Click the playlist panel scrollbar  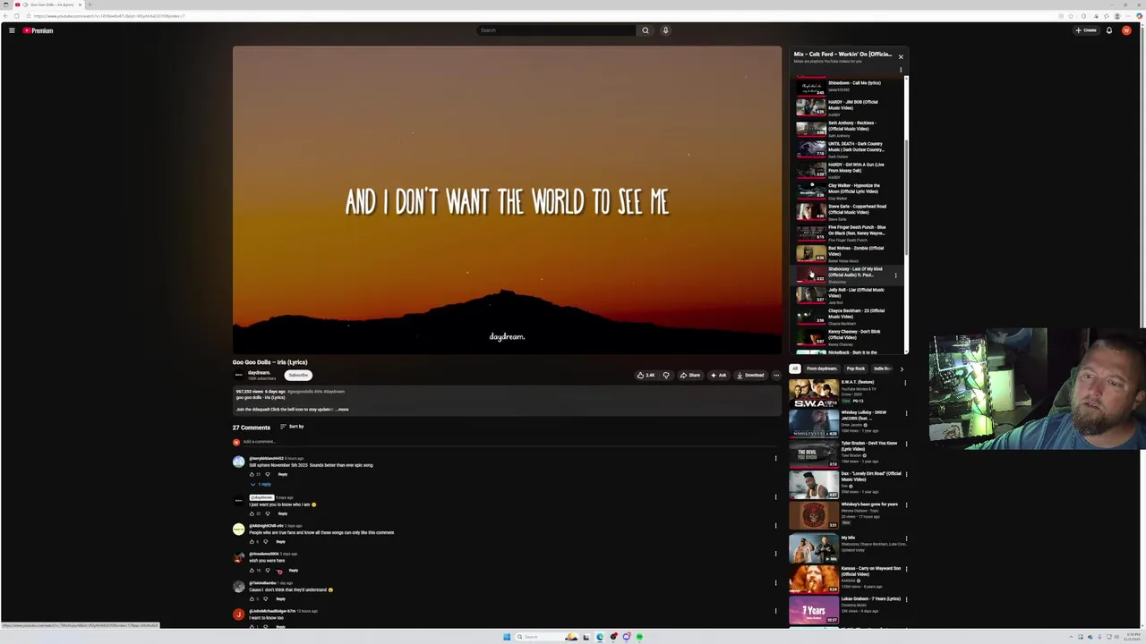click(x=906, y=197)
